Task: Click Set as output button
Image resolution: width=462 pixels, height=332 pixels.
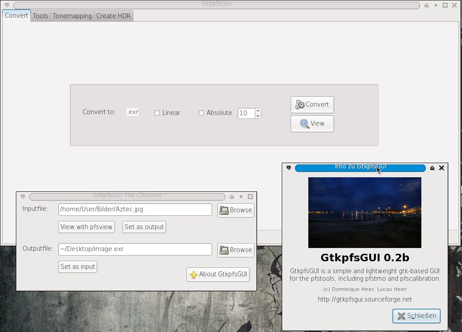Action: coord(144,227)
